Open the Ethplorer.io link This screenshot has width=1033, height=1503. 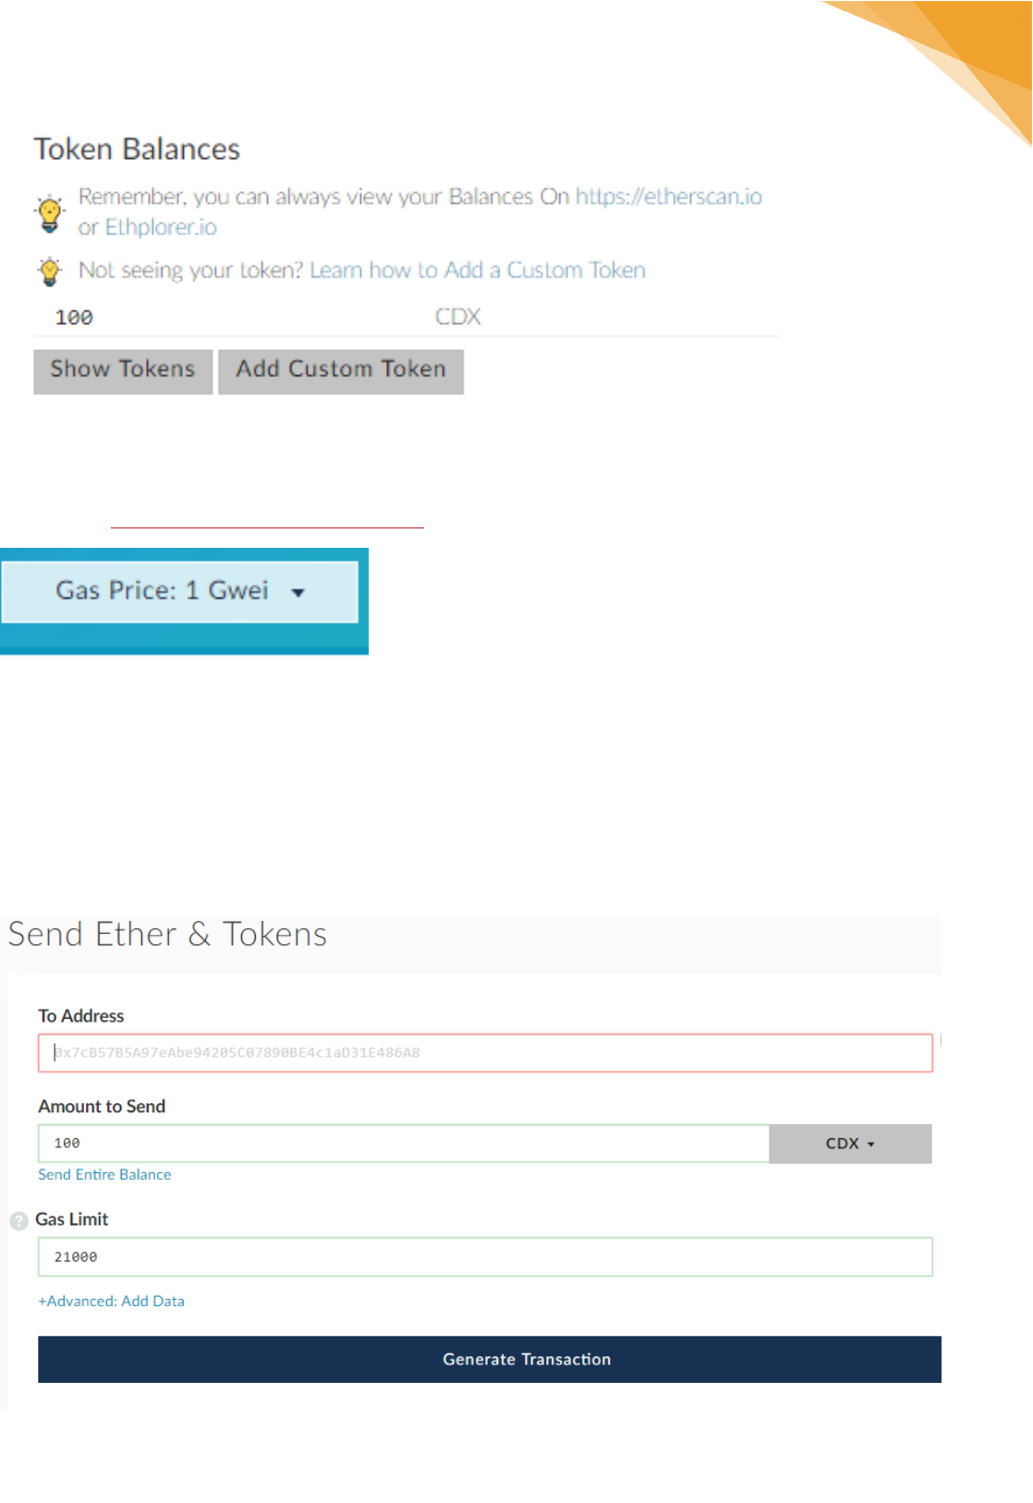point(161,227)
